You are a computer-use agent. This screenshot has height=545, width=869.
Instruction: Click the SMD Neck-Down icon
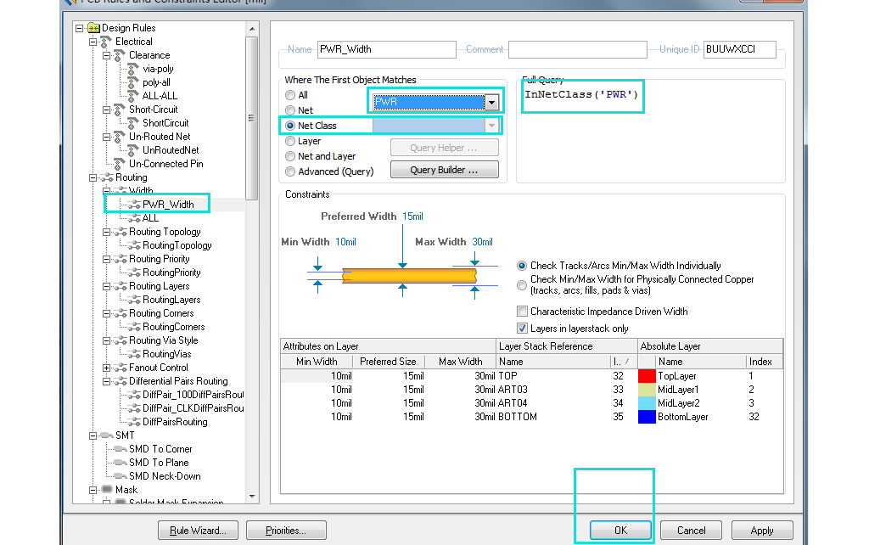tap(121, 476)
